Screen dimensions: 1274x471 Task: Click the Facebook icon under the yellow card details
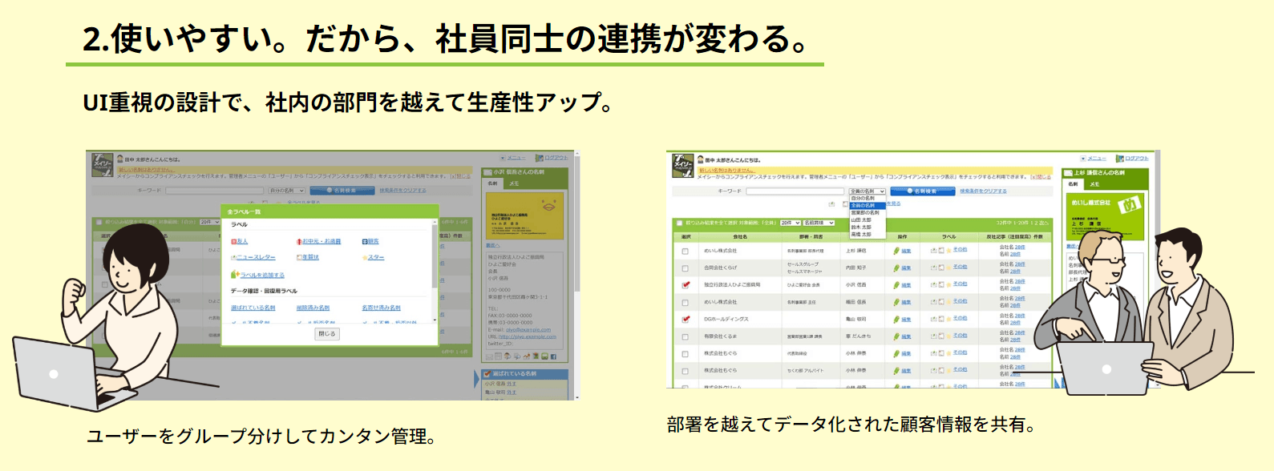click(553, 356)
